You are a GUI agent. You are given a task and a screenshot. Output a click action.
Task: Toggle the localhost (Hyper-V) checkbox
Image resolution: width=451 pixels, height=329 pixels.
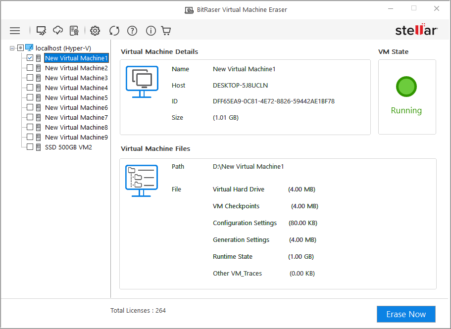[x=20, y=47]
